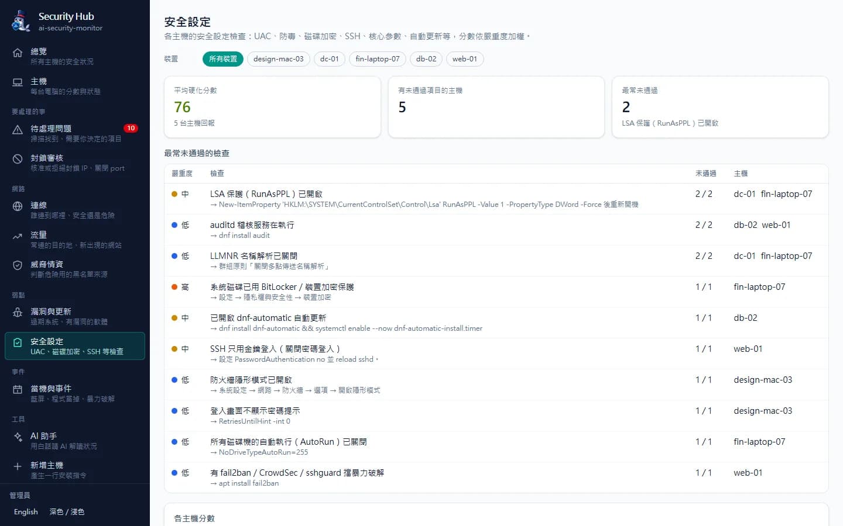Click the 當機與事件 calendar icon

pyautogui.click(x=18, y=390)
